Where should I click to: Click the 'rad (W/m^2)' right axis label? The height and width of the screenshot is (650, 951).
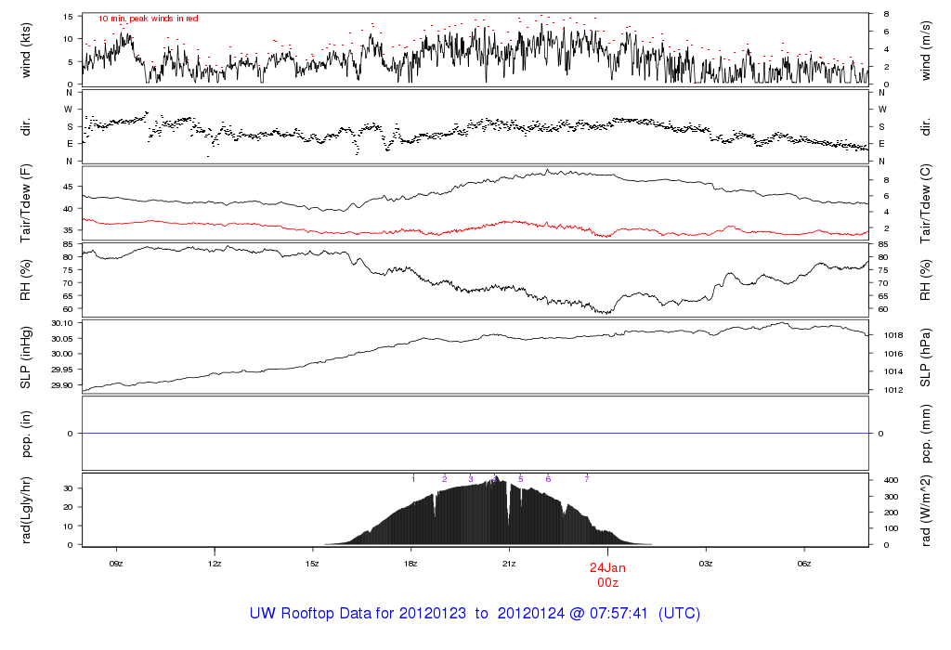(x=926, y=510)
